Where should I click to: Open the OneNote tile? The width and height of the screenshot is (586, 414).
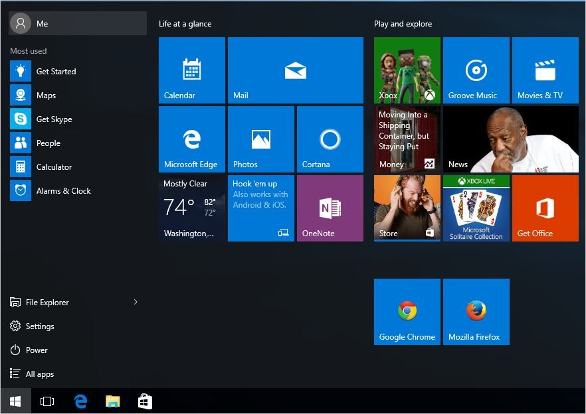tap(330, 208)
